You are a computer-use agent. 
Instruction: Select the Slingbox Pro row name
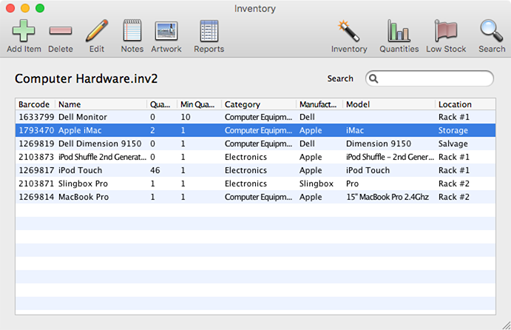click(83, 184)
